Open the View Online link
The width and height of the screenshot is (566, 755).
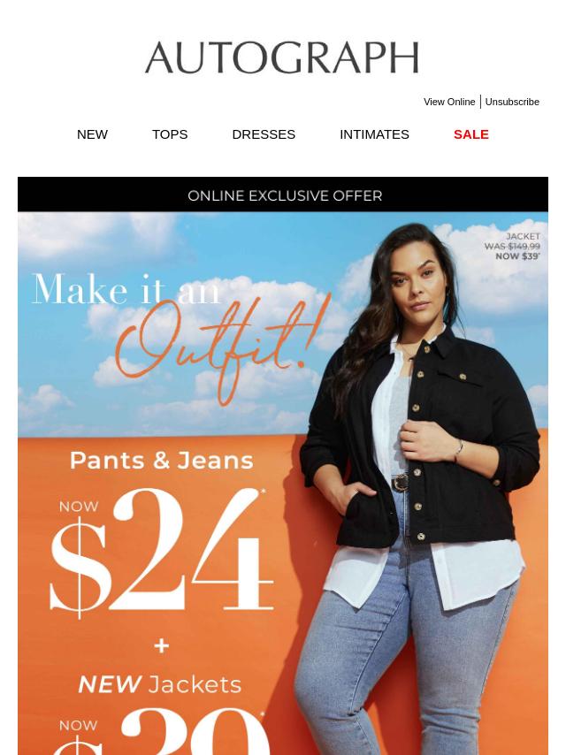[x=449, y=102]
